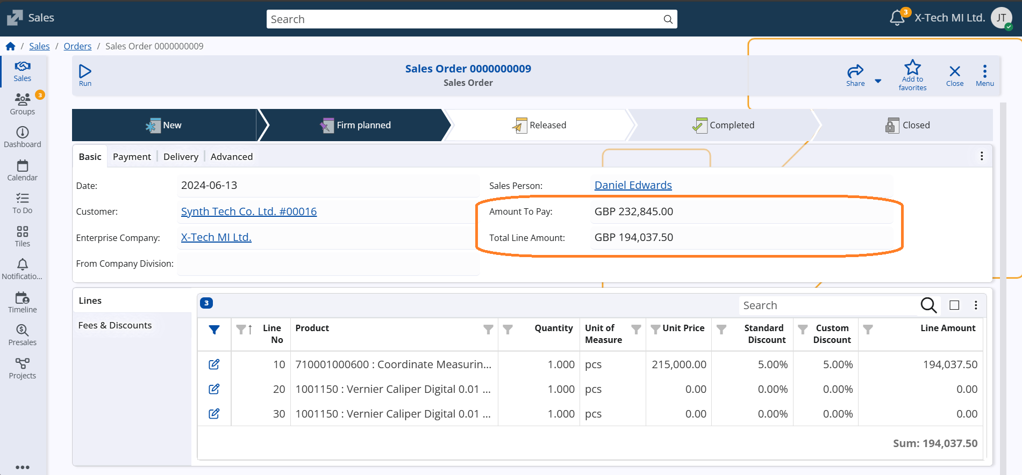Click the Run icon for the sales order

[85, 75]
